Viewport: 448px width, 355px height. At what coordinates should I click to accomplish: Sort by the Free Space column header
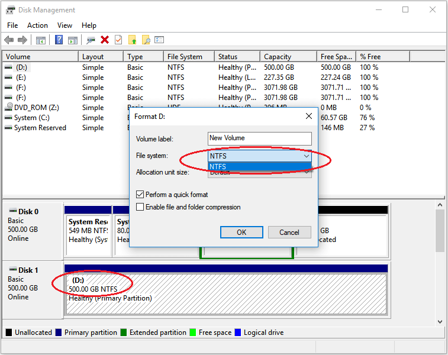[x=336, y=57]
